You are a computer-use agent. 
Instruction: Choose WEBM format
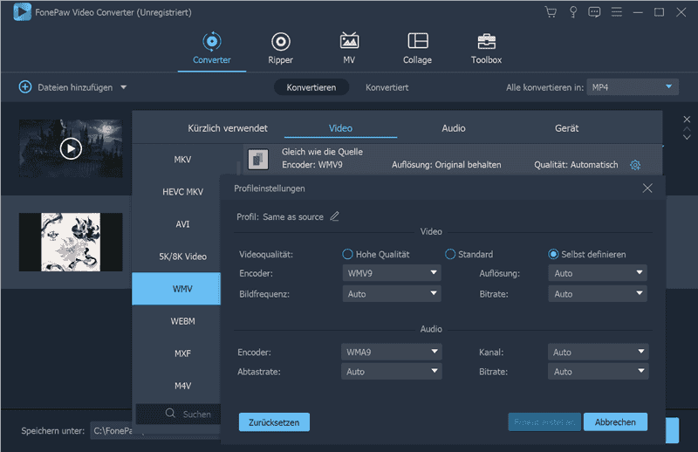pyautogui.click(x=182, y=321)
